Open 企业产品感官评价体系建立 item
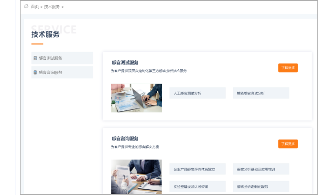Screen dimensions: 336x195 [197, 169]
